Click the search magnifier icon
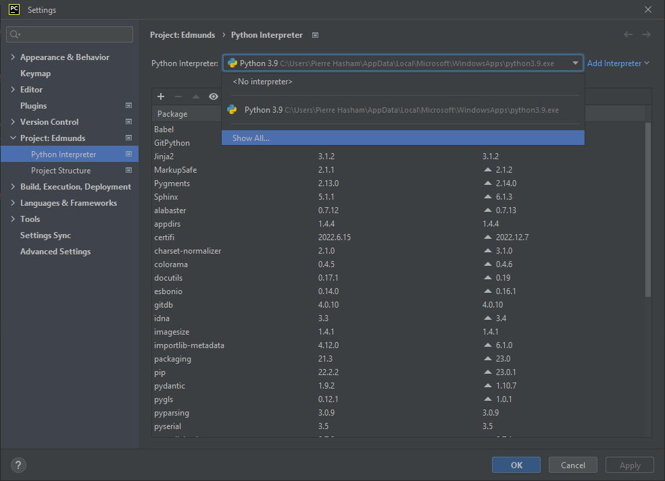This screenshot has width=665, height=481. click(x=15, y=34)
